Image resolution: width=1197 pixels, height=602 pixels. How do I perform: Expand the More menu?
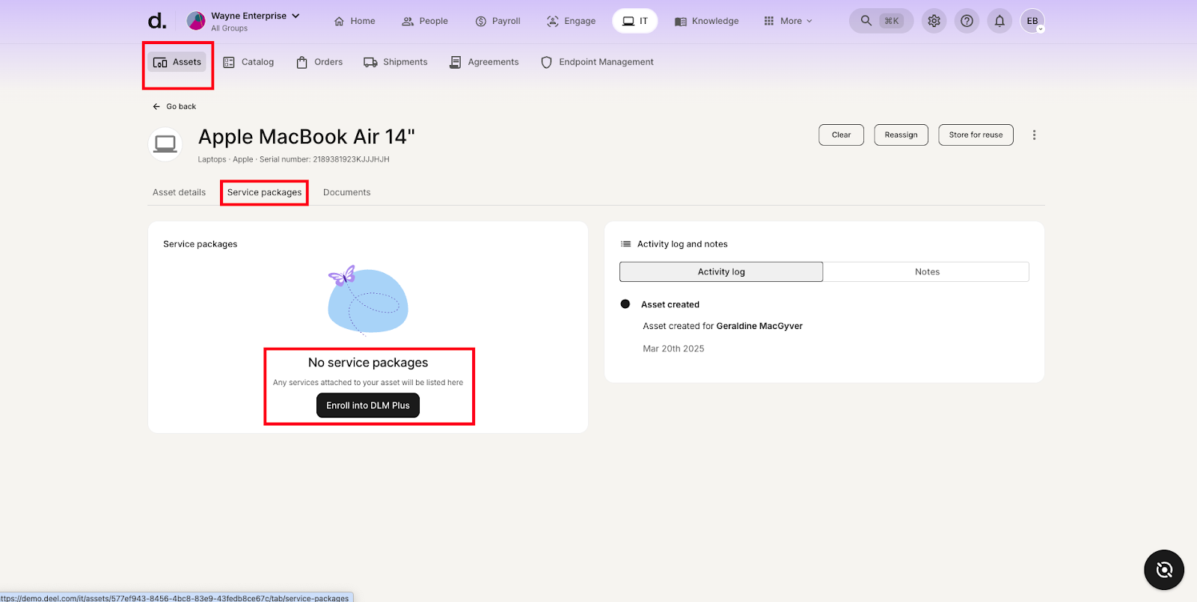click(x=788, y=21)
